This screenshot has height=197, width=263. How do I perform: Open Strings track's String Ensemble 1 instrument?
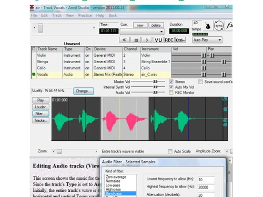156,61
